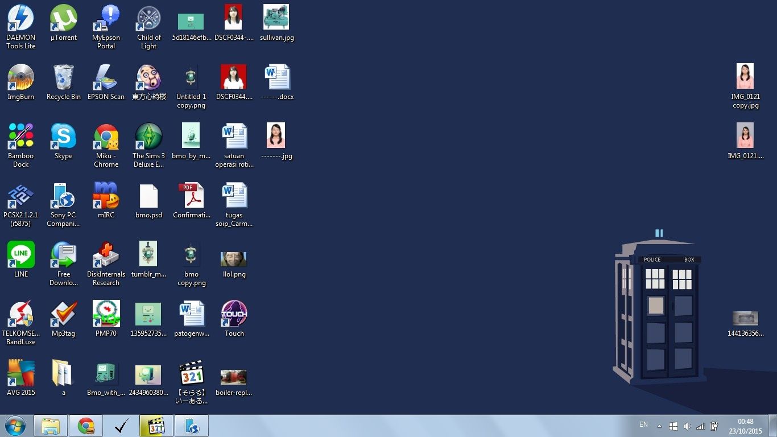Select the Untitled-1 copy.png file
Screen dimensions: 777x437
click(x=192, y=86)
